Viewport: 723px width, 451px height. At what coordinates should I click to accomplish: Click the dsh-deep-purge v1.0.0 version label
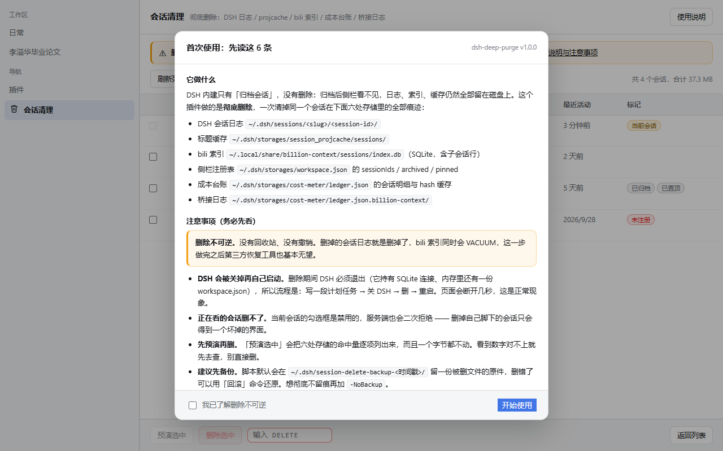[x=504, y=47]
